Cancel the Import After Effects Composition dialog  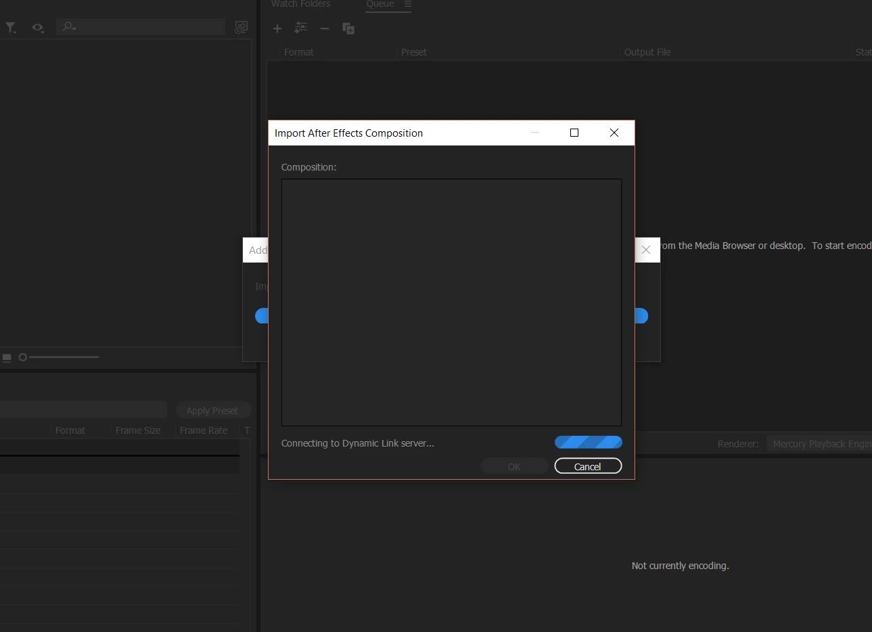coord(588,466)
